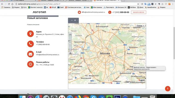This screenshot has height=98, width=175.
Task: Open the Докс bookmark folder
Action: (x=140, y=7)
